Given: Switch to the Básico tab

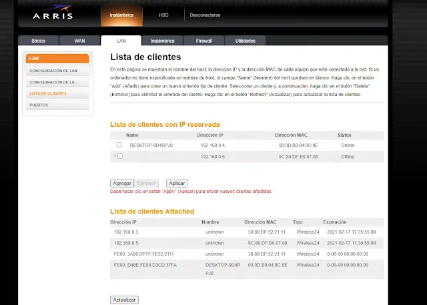Looking at the screenshot, I should coord(39,41).
